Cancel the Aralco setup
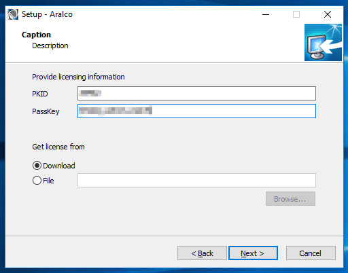This screenshot has height=273, width=348. click(311, 253)
